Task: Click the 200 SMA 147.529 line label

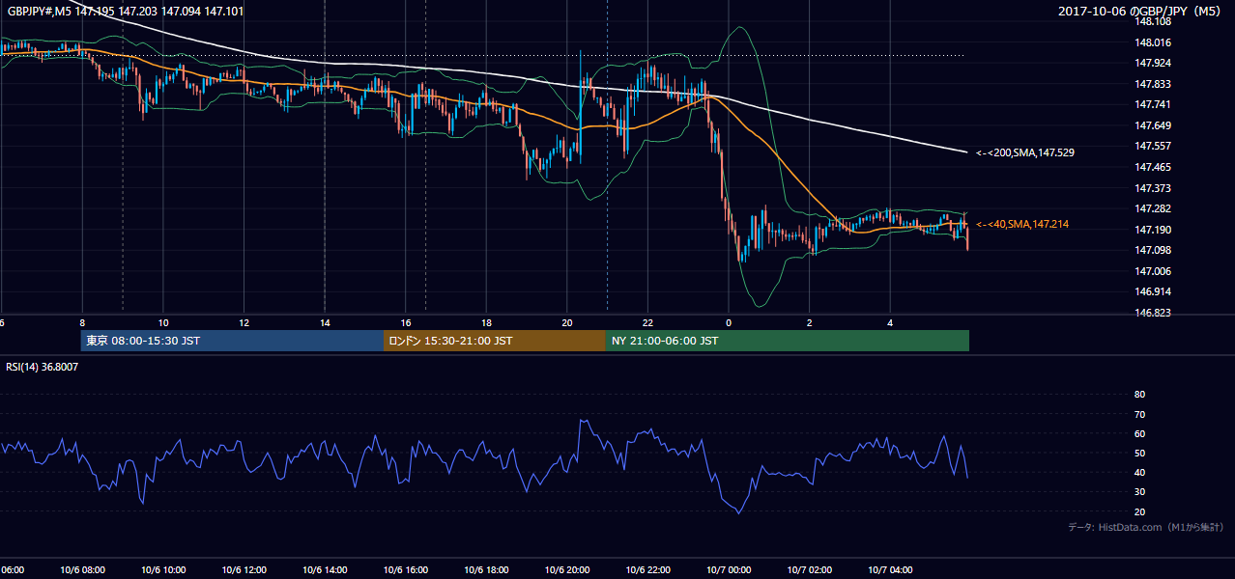Action: click(x=1025, y=152)
